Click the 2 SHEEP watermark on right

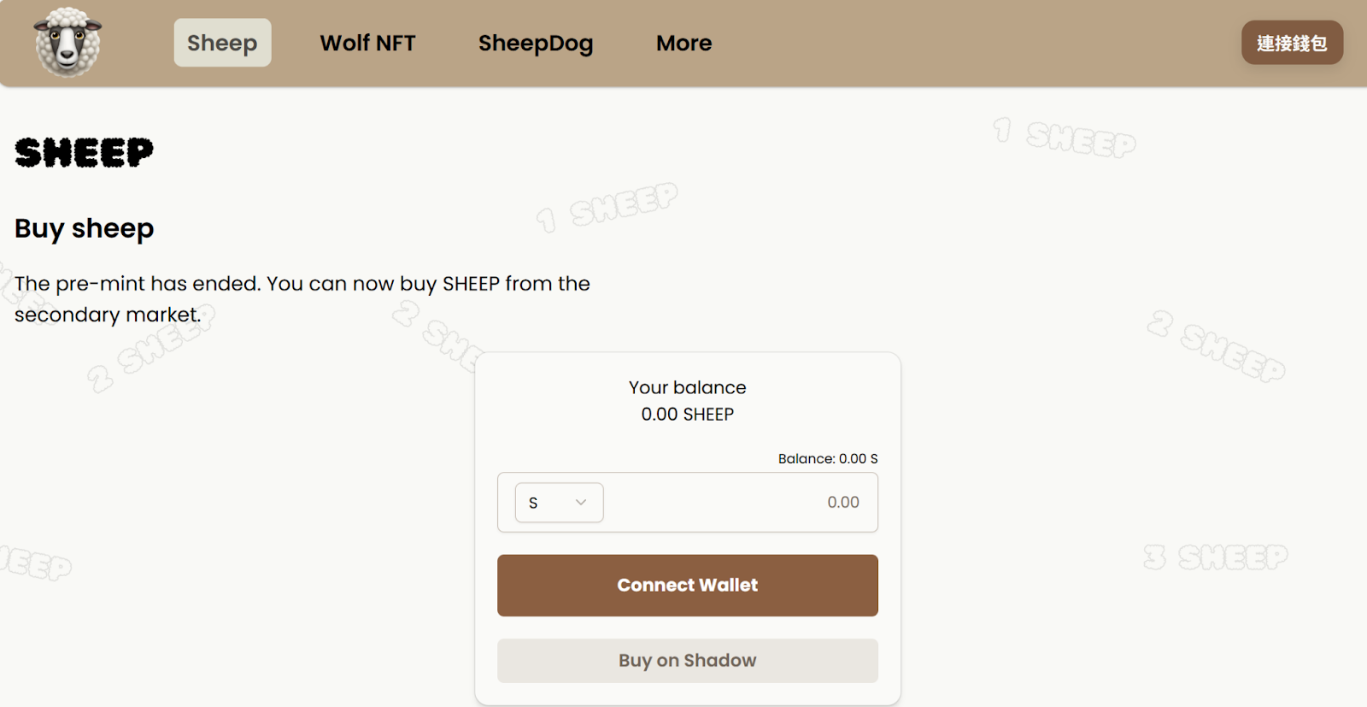(1216, 346)
